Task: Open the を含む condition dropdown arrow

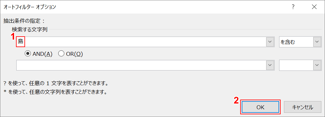Action: [x=317, y=42]
